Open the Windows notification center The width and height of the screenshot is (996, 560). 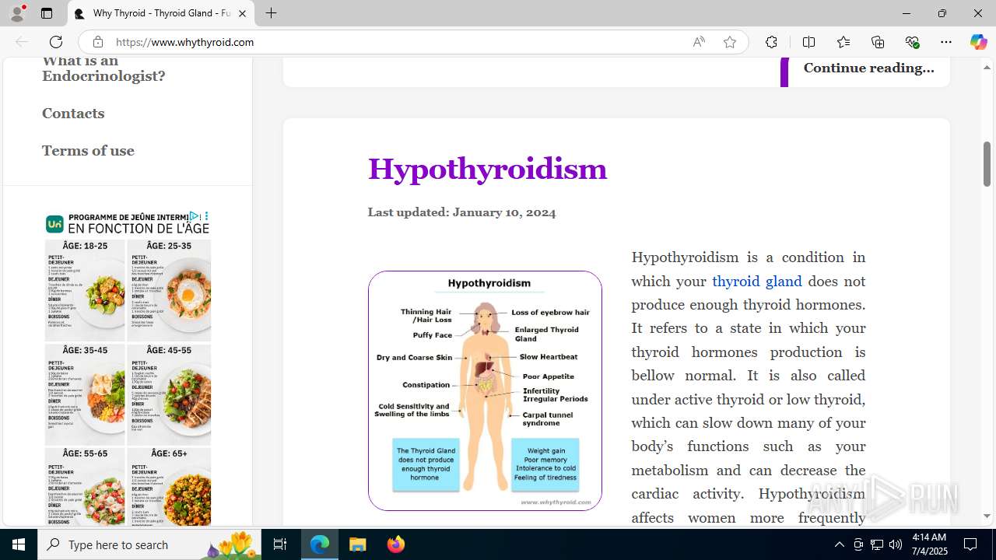(971, 544)
